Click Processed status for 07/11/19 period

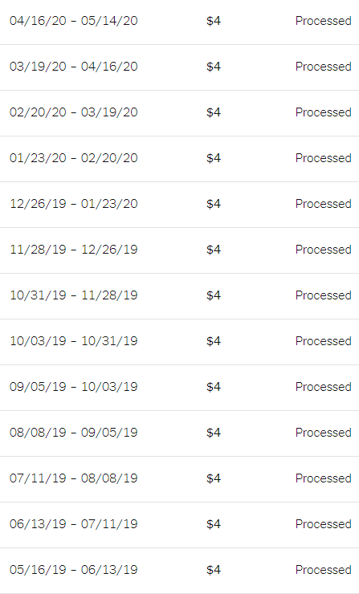pyautogui.click(x=324, y=478)
